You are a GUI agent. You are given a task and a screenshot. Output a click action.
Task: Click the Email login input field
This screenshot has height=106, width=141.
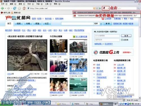pyautogui.click(x=107, y=36)
